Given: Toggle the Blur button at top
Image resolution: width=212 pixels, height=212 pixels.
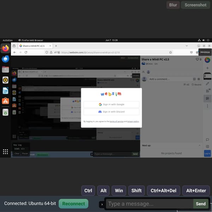Looking at the screenshot, I should click(x=173, y=5).
